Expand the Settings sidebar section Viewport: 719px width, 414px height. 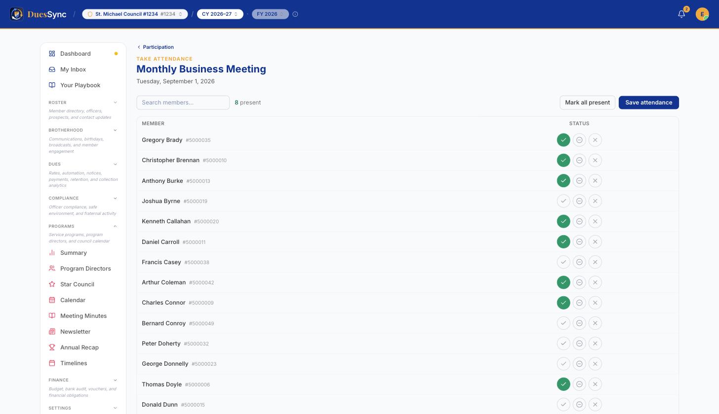click(x=83, y=408)
